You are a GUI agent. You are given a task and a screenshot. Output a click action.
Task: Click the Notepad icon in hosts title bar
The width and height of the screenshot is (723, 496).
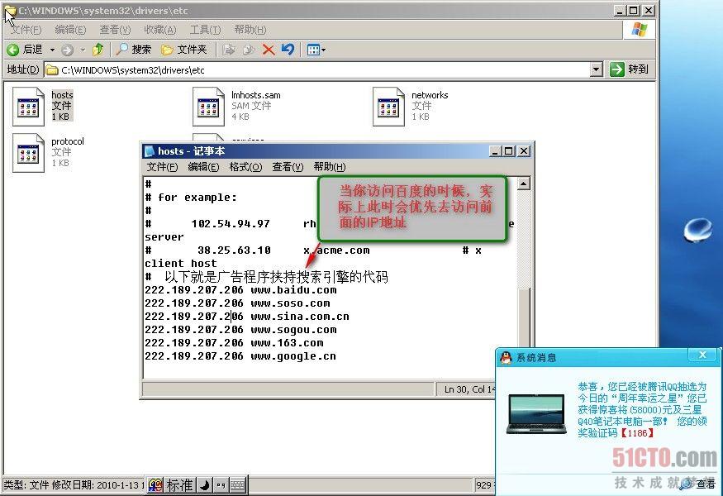[149, 151]
